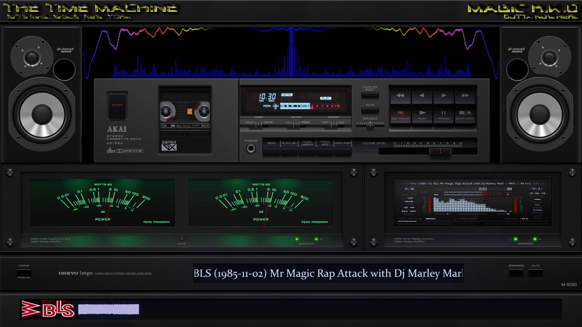Toggle left amplifier R speaker light
Screen dimensions: 582x327
click(316, 239)
